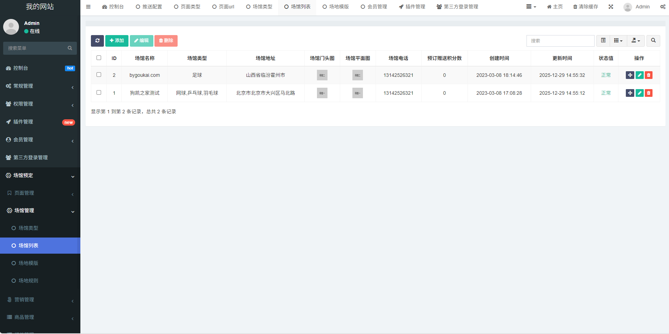The image size is (669, 334).
Task: Check the row checkbox for 狗凯之家测试
Action: tap(99, 93)
